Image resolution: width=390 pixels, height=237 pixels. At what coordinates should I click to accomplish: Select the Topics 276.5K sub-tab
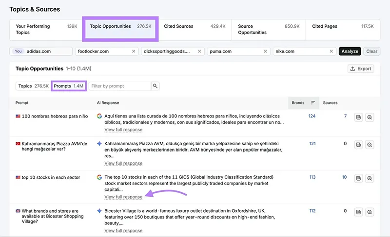pos(33,86)
